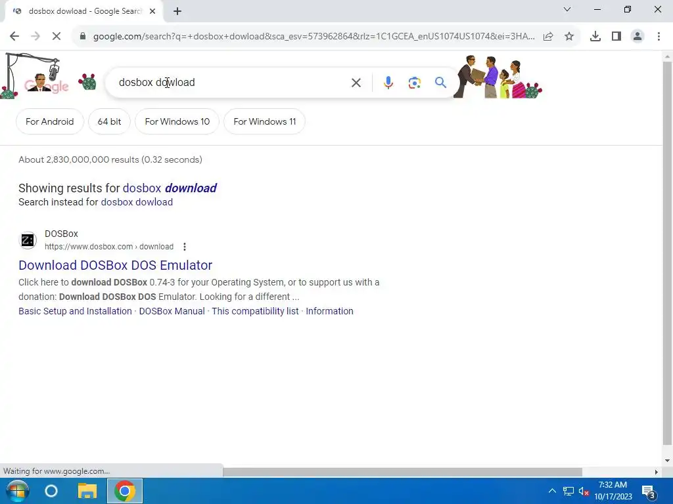Open the Information sitelink
The image size is (673, 504).
pyautogui.click(x=330, y=311)
